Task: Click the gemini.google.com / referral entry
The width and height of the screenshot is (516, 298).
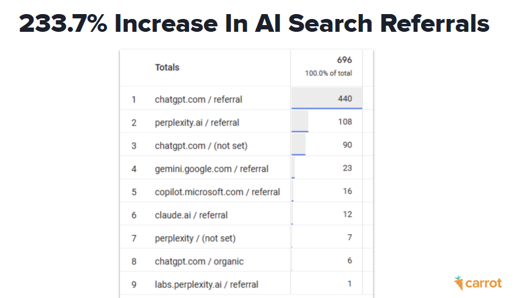Action: [x=211, y=168]
